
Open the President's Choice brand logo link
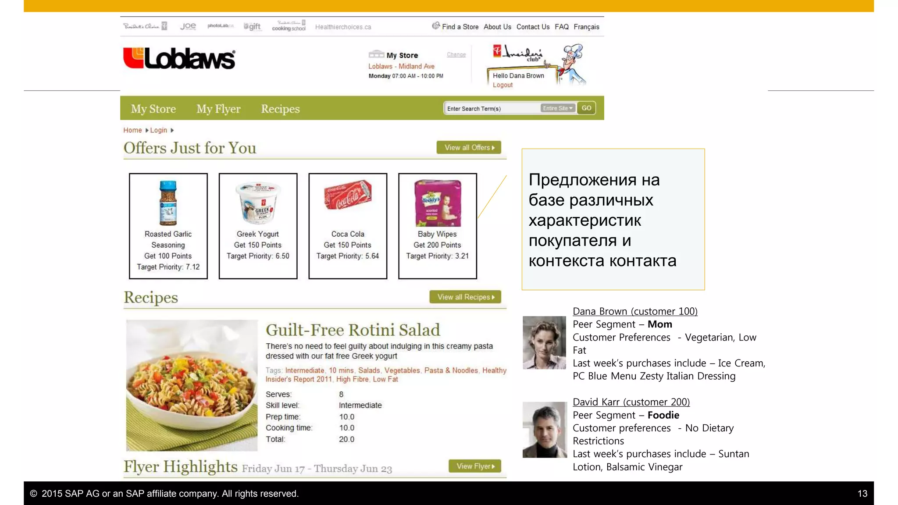click(145, 26)
